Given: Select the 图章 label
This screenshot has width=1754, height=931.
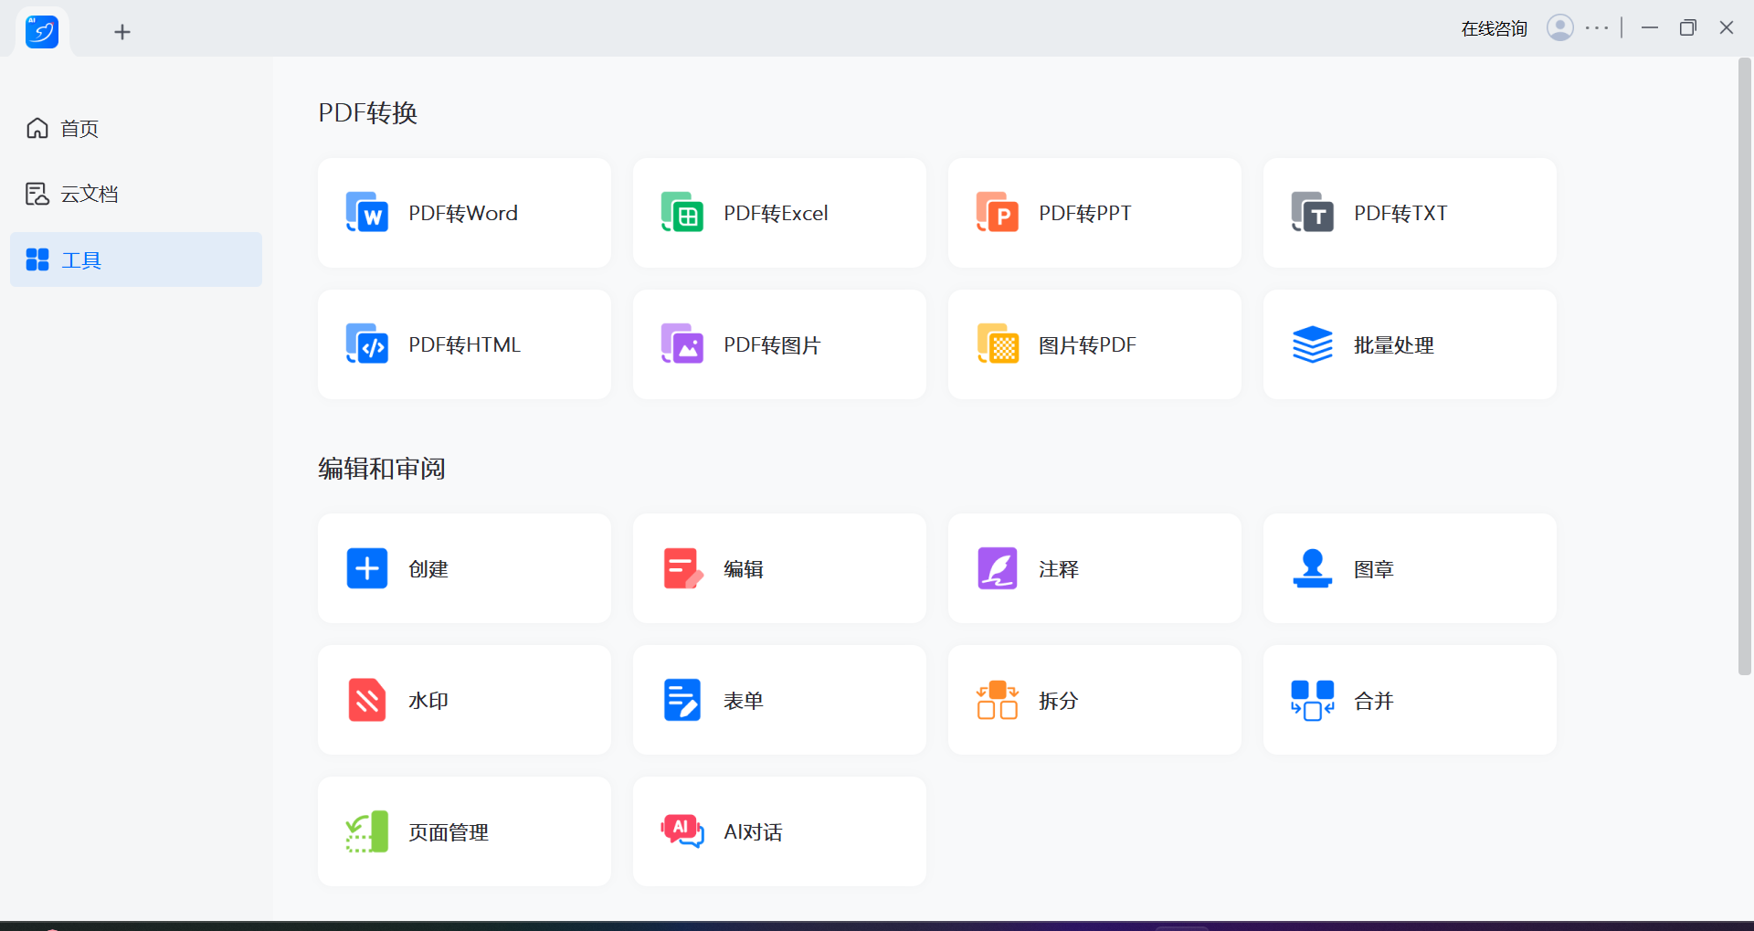Looking at the screenshot, I should point(1374,568).
